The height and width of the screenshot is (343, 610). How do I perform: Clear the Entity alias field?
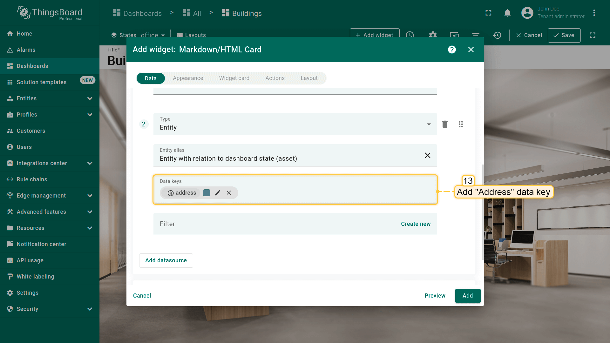(428, 155)
